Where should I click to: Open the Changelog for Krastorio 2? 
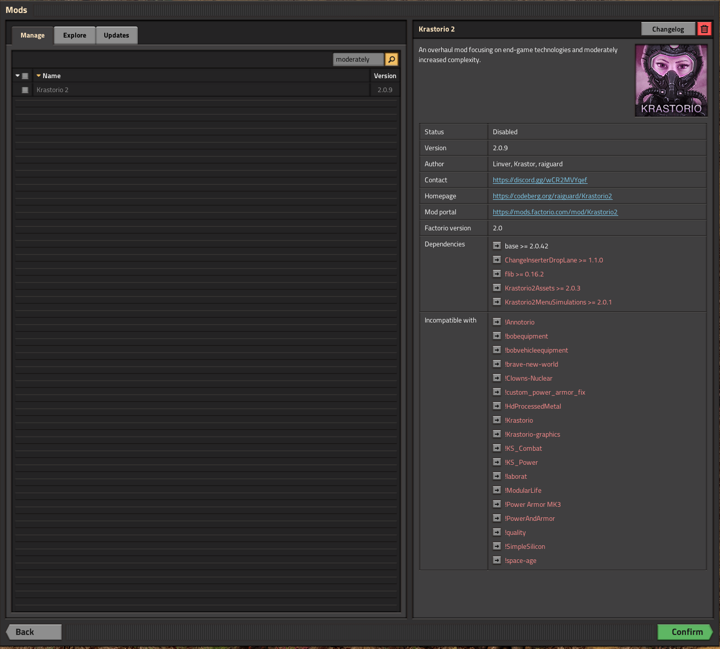(668, 29)
